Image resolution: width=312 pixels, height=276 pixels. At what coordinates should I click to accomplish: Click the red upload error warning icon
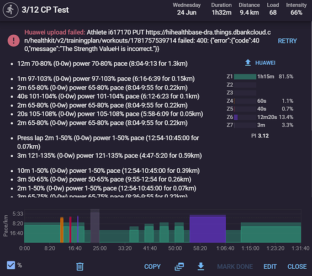click(14, 40)
